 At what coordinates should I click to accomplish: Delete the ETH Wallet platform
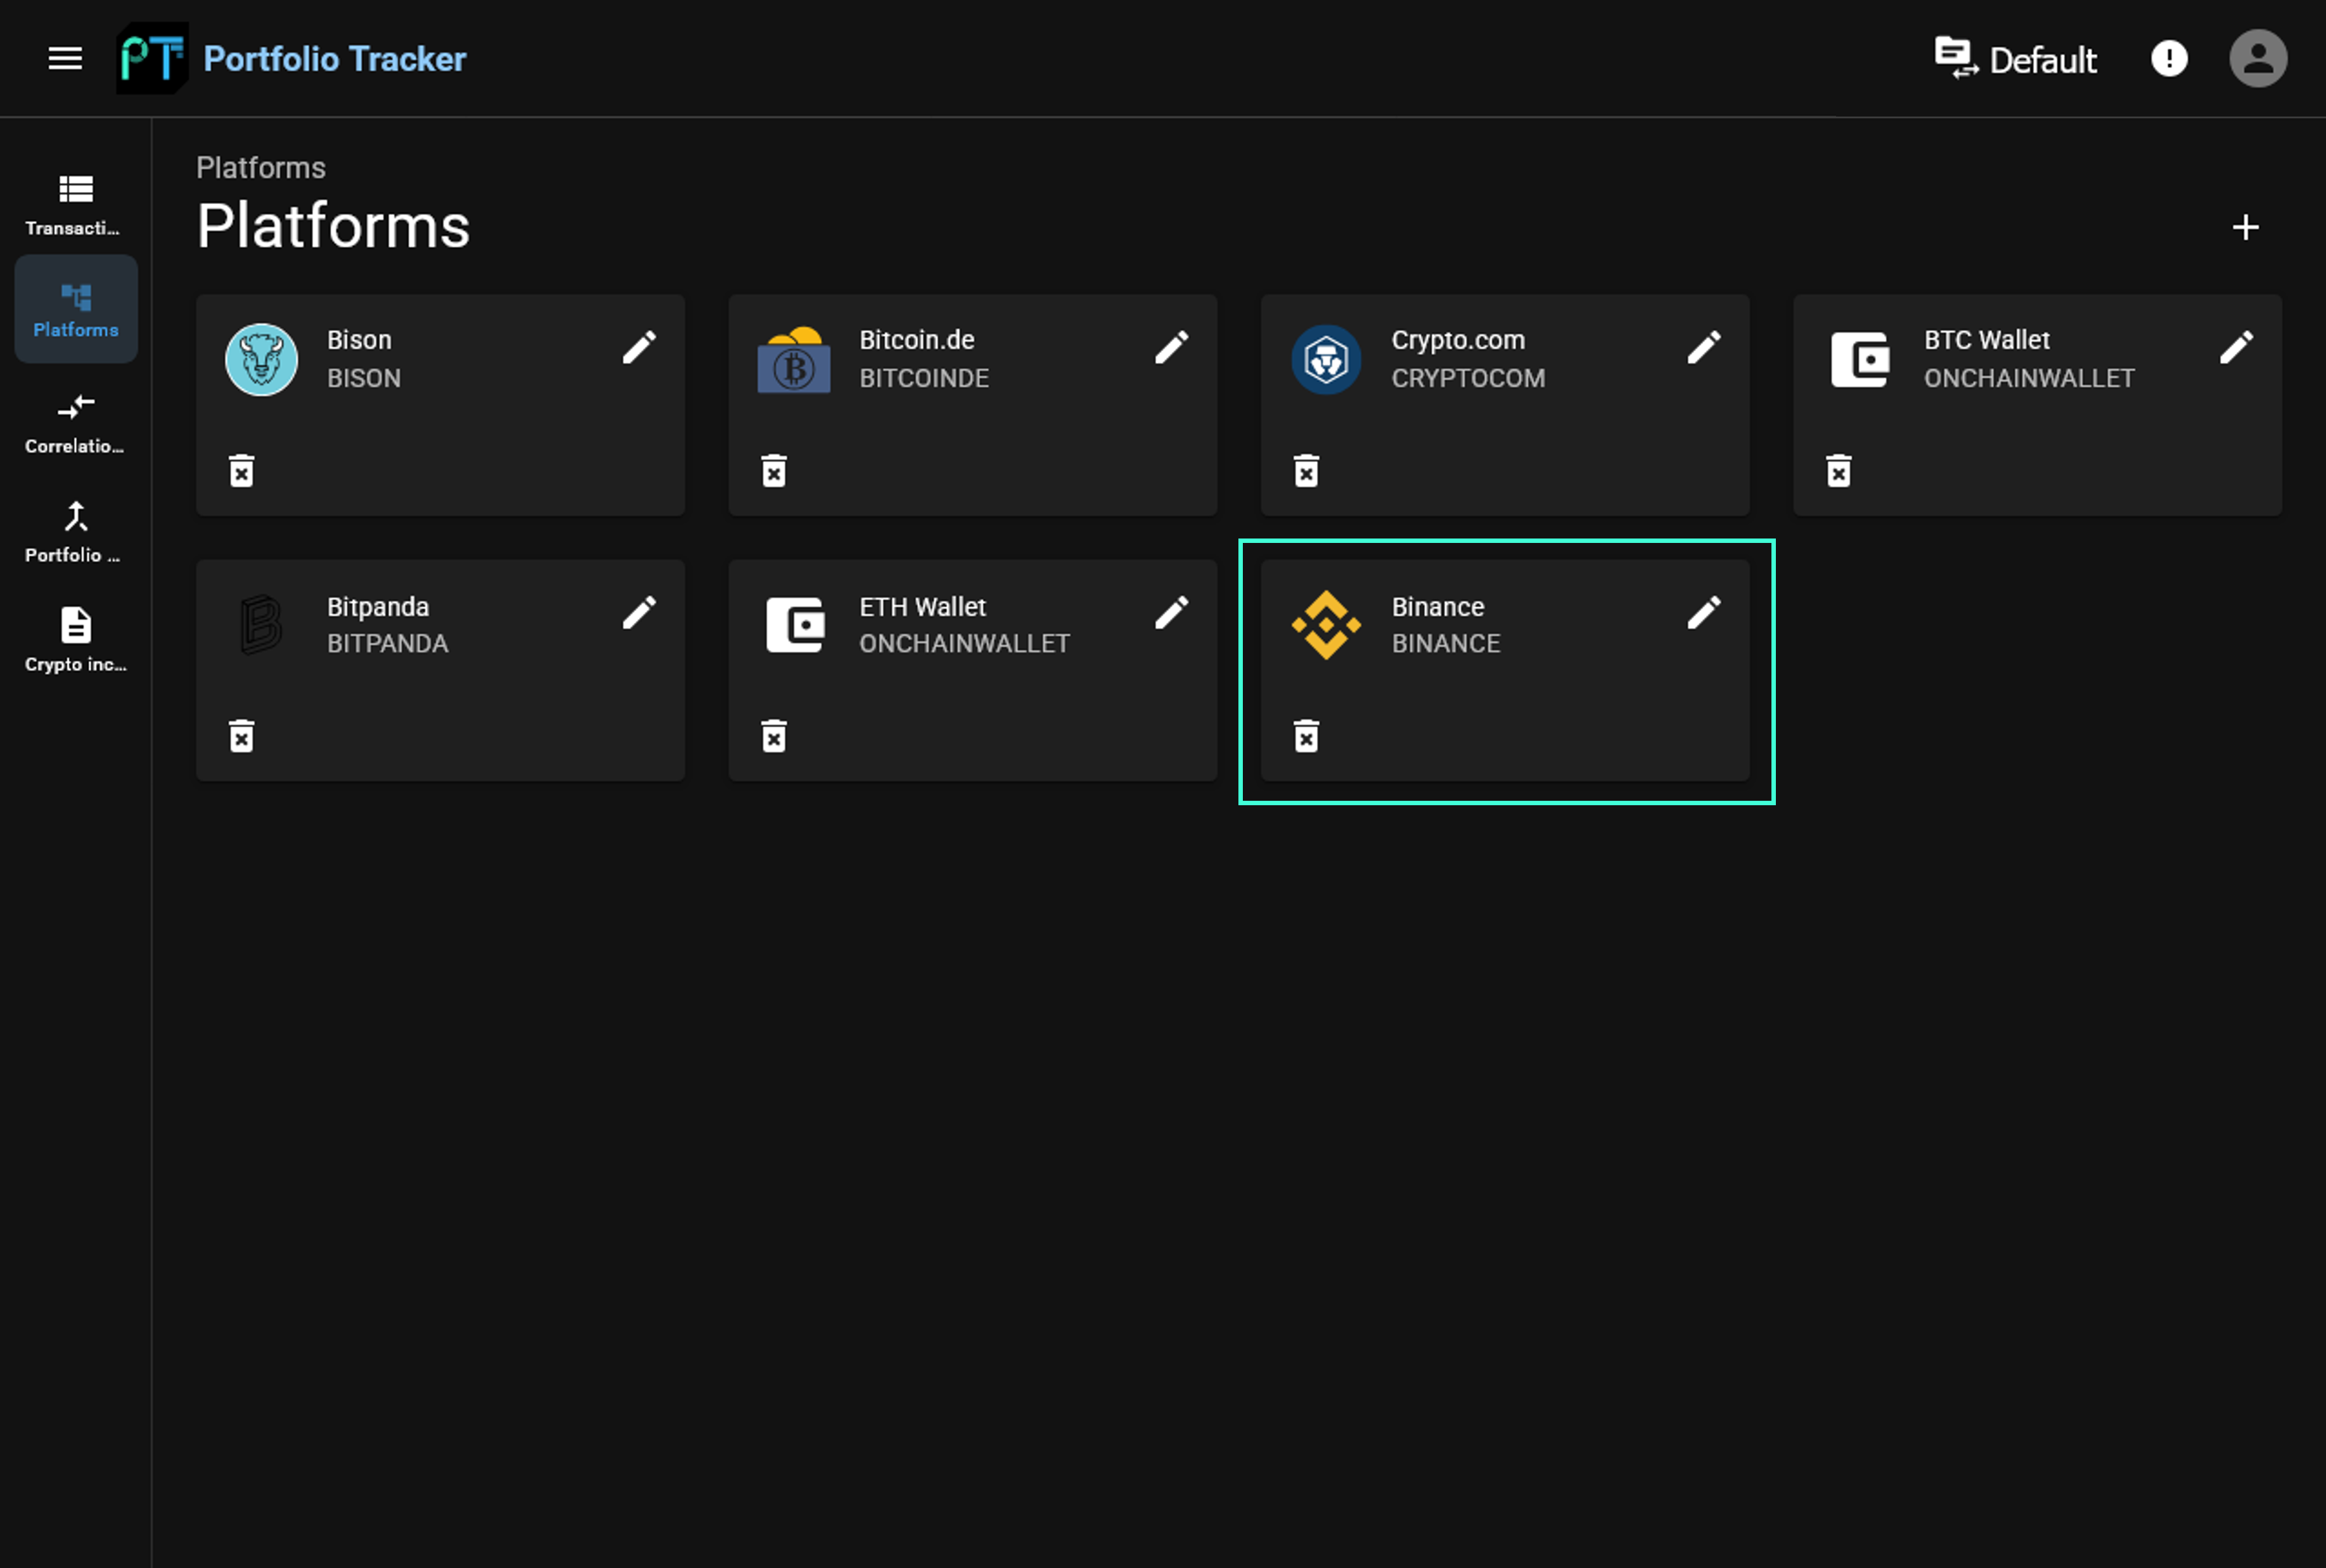[773, 736]
